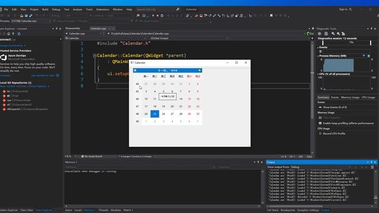This screenshot has width=379, height=213.
Task: Click the Home icon in Team Explorer
Action: click(x=9, y=34)
